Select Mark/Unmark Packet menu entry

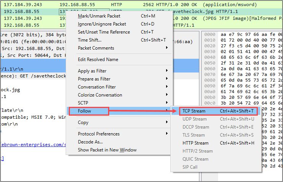99,16
